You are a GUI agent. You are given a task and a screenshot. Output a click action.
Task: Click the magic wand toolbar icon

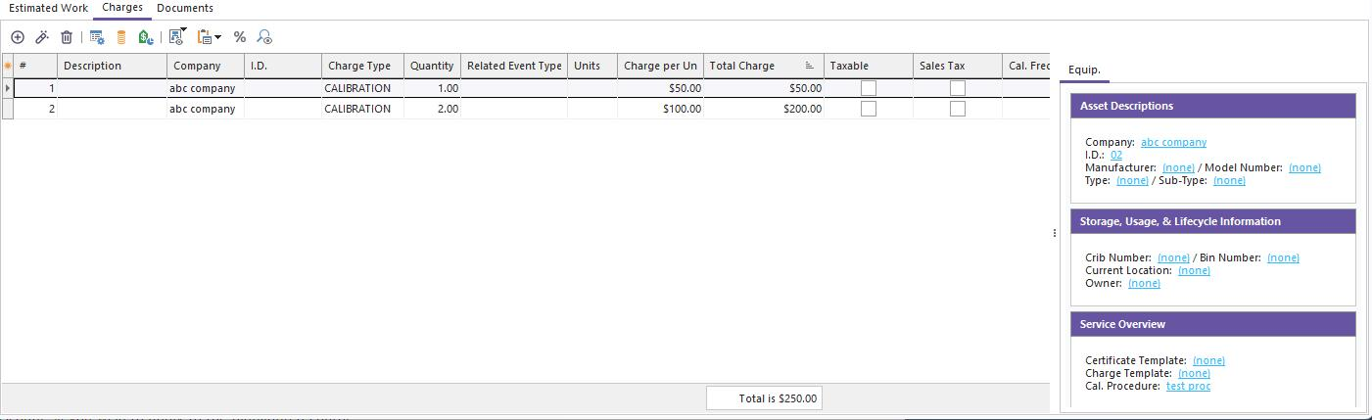42,37
